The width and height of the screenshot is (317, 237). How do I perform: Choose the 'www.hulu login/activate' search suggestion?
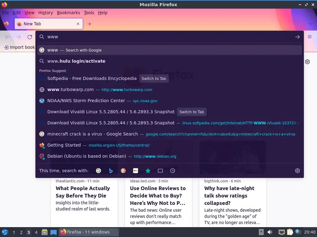[170, 61]
